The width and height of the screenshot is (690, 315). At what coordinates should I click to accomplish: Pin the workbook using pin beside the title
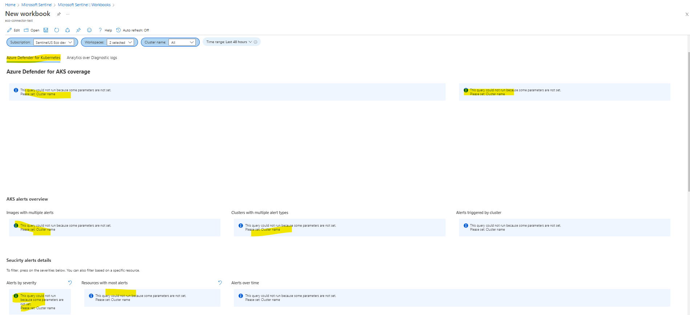(x=59, y=14)
